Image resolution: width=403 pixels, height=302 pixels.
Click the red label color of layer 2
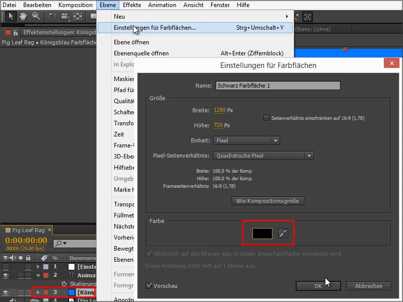(46, 275)
